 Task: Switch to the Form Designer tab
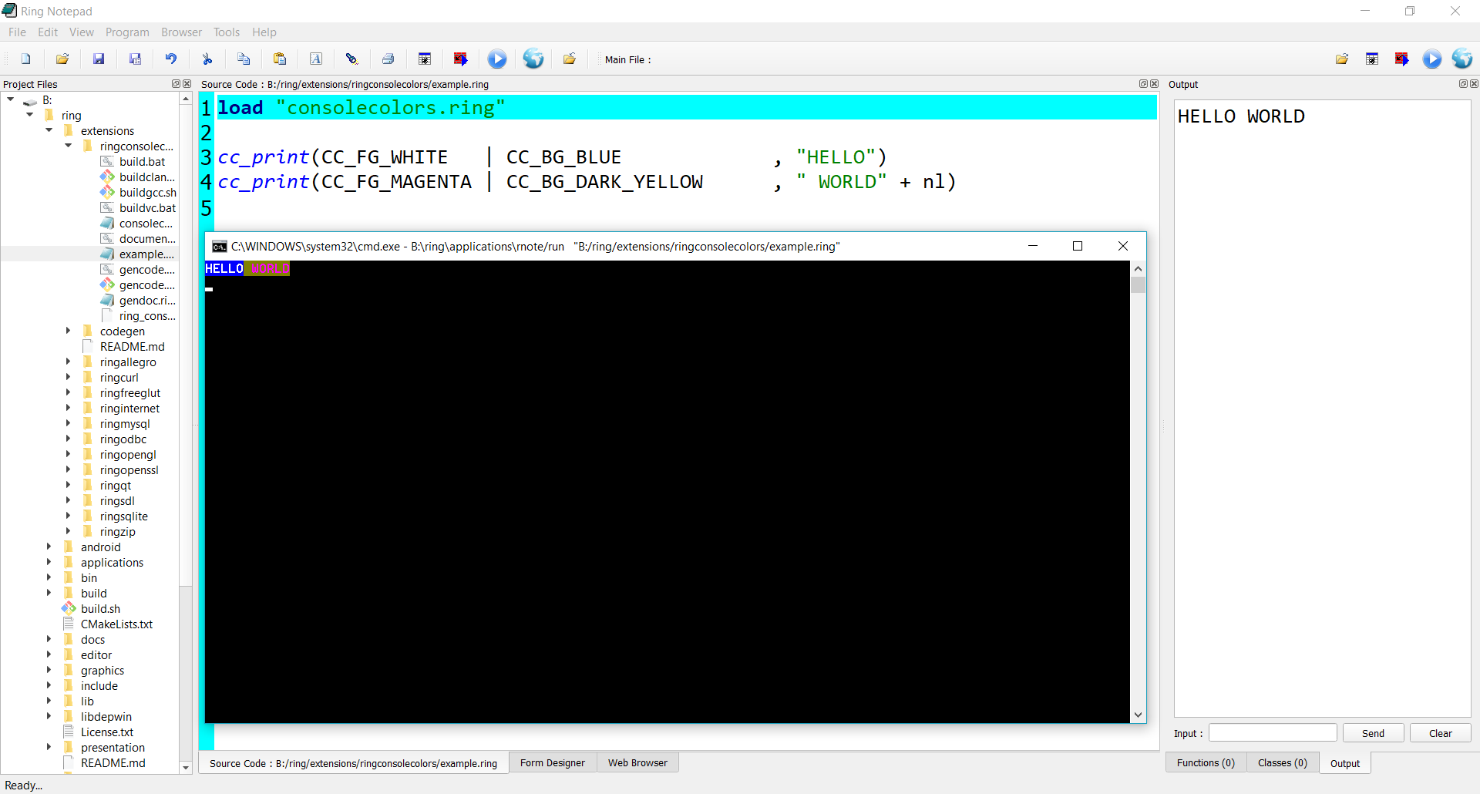552,763
